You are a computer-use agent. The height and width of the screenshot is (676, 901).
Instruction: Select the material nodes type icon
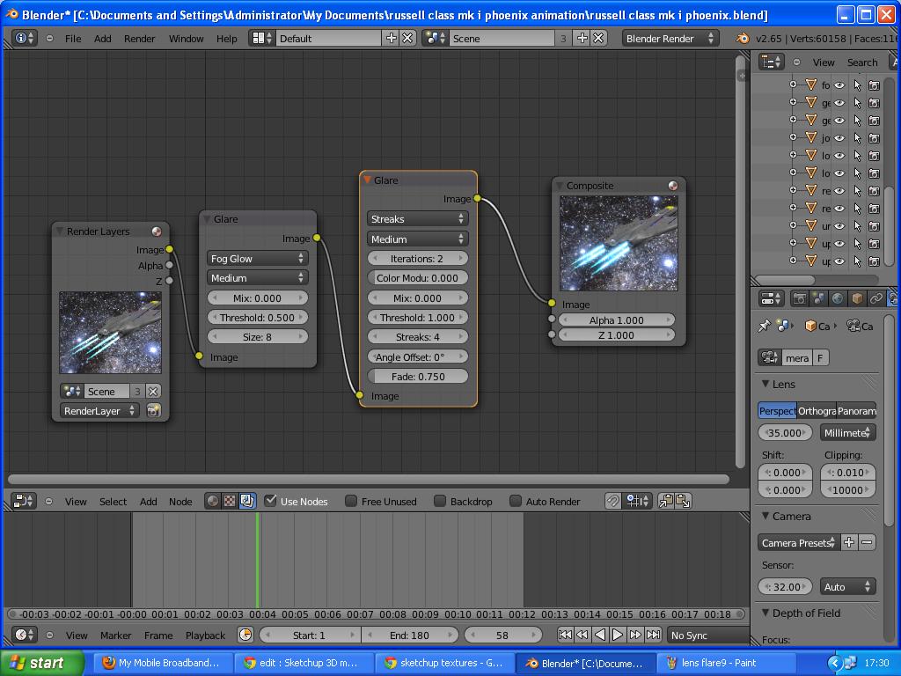coord(213,501)
